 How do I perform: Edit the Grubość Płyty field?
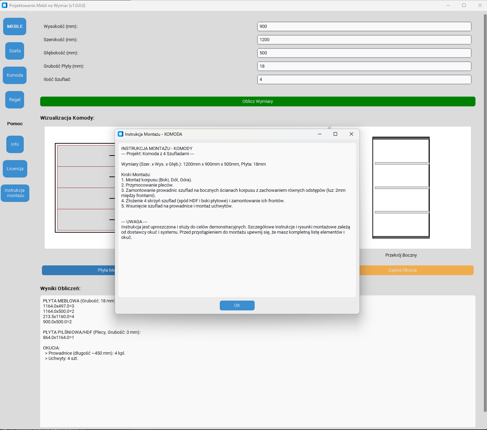[x=364, y=66]
